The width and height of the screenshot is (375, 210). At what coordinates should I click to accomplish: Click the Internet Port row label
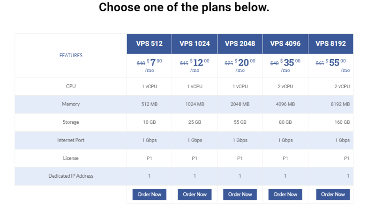(71, 140)
